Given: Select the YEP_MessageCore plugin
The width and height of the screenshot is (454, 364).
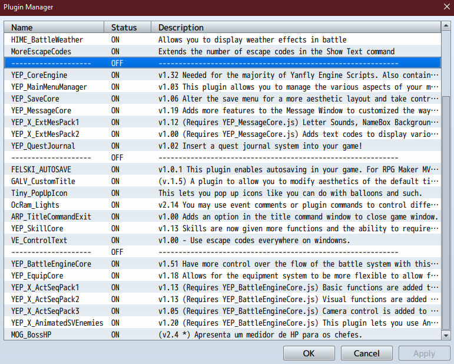Looking at the screenshot, I should pos(223,110).
